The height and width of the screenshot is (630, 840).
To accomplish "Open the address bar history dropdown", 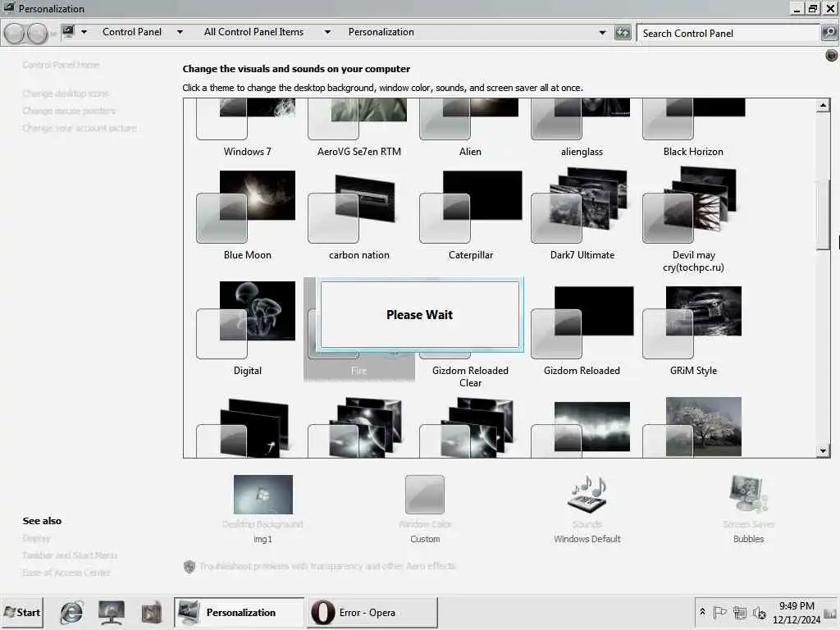I will click(603, 33).
